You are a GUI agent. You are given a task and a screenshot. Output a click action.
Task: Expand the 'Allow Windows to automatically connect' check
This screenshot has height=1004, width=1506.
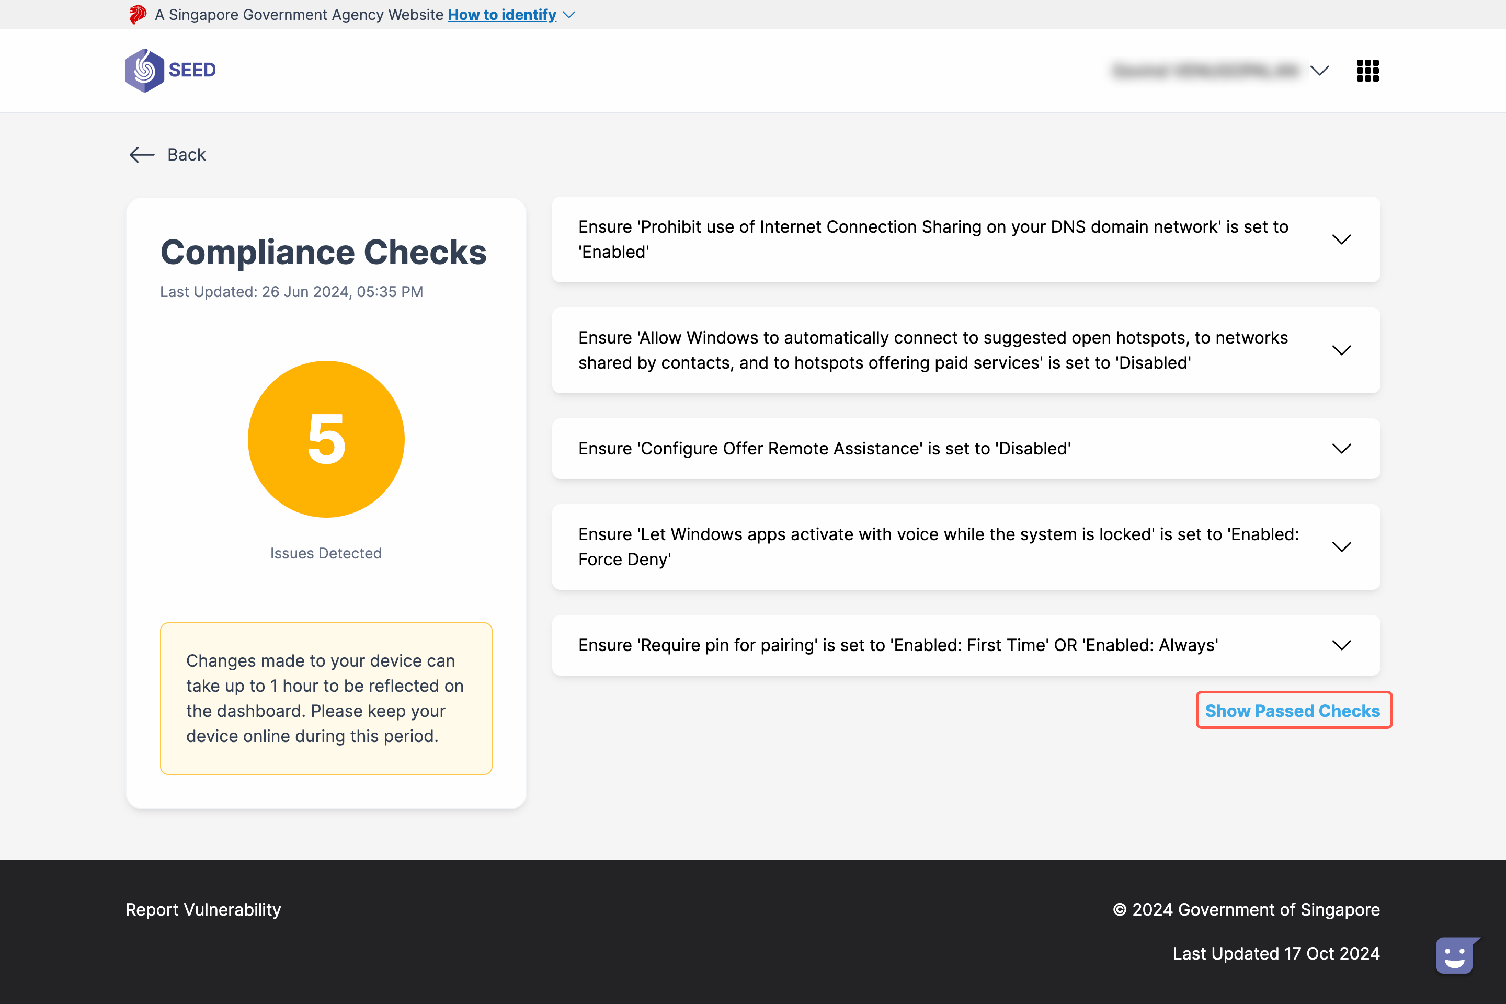point(1342,350)
